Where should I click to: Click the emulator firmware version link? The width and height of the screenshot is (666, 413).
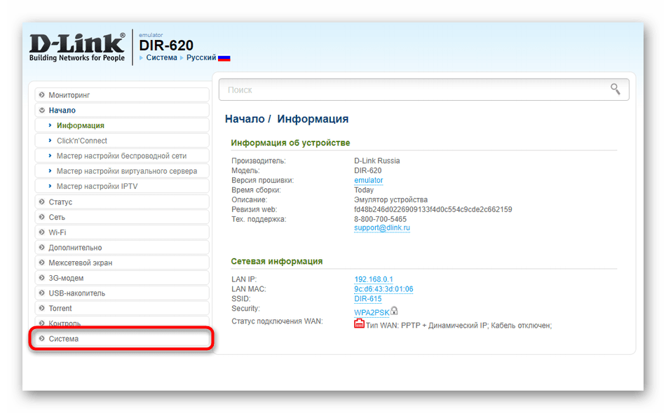click(x=368, y=180)
